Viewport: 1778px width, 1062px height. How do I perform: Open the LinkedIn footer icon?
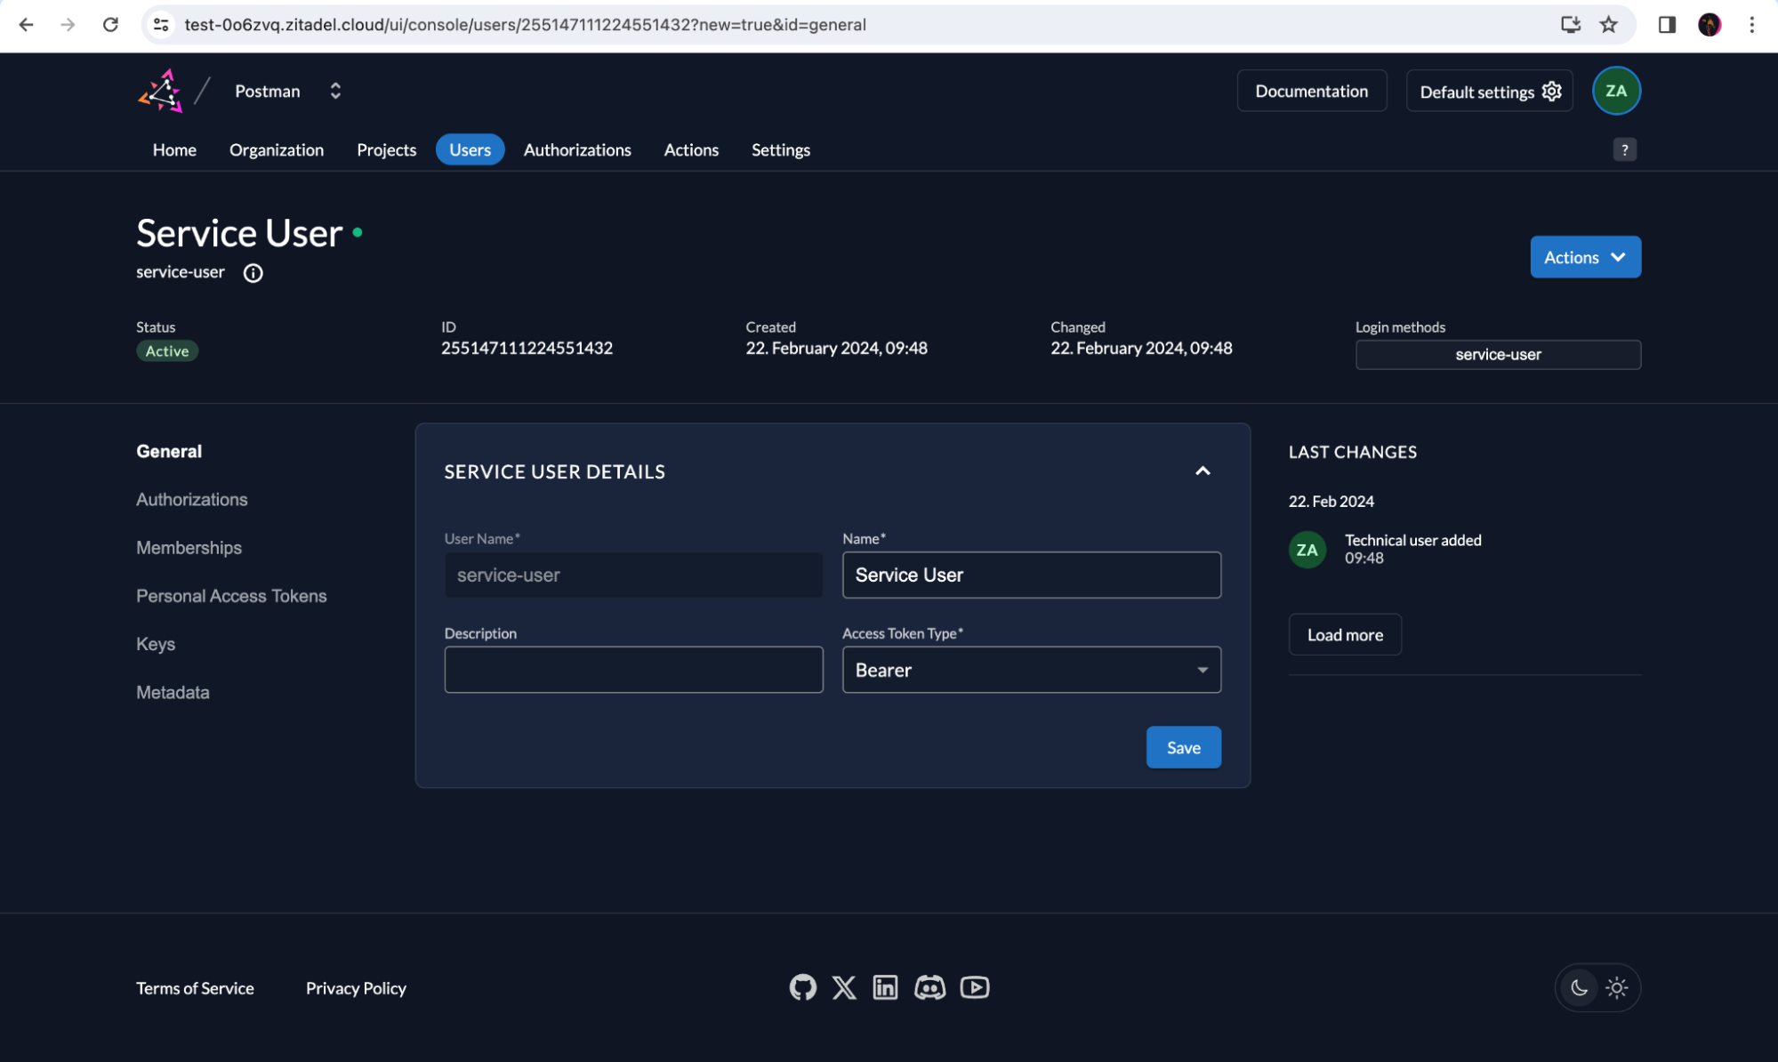tap(885, 987)
